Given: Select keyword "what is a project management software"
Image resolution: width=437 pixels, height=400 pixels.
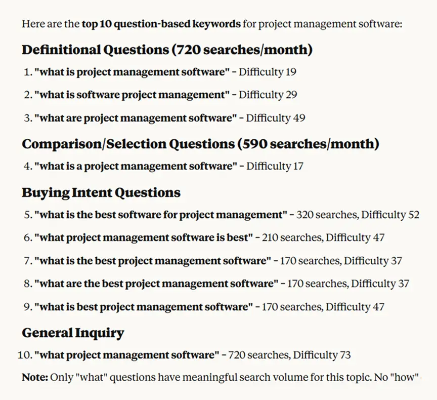Looking at the screenshot, I should (136, 166).
